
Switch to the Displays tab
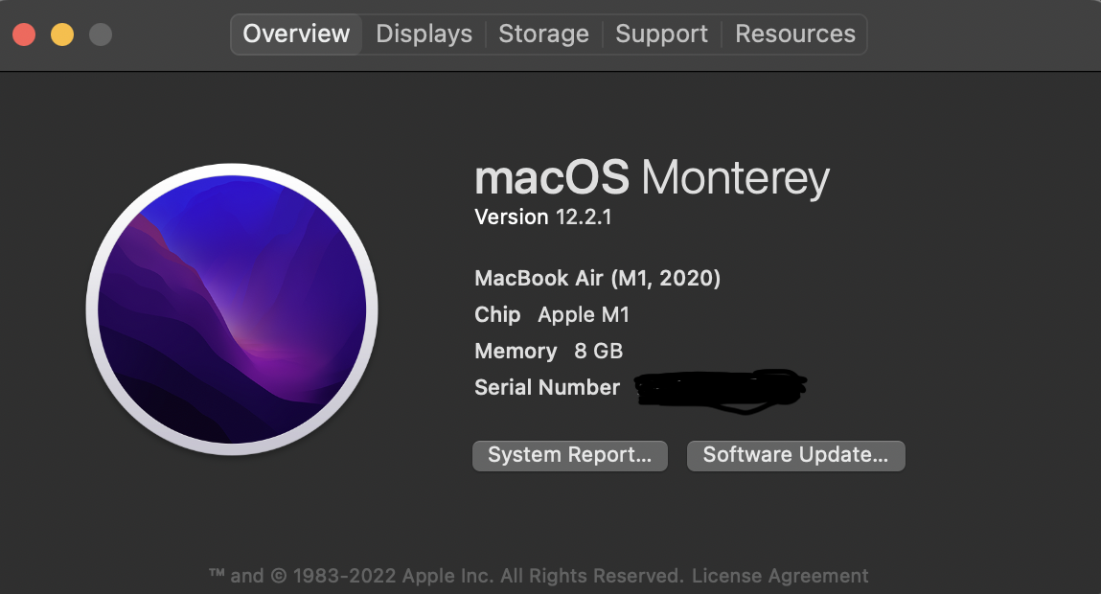coord(424,34)
